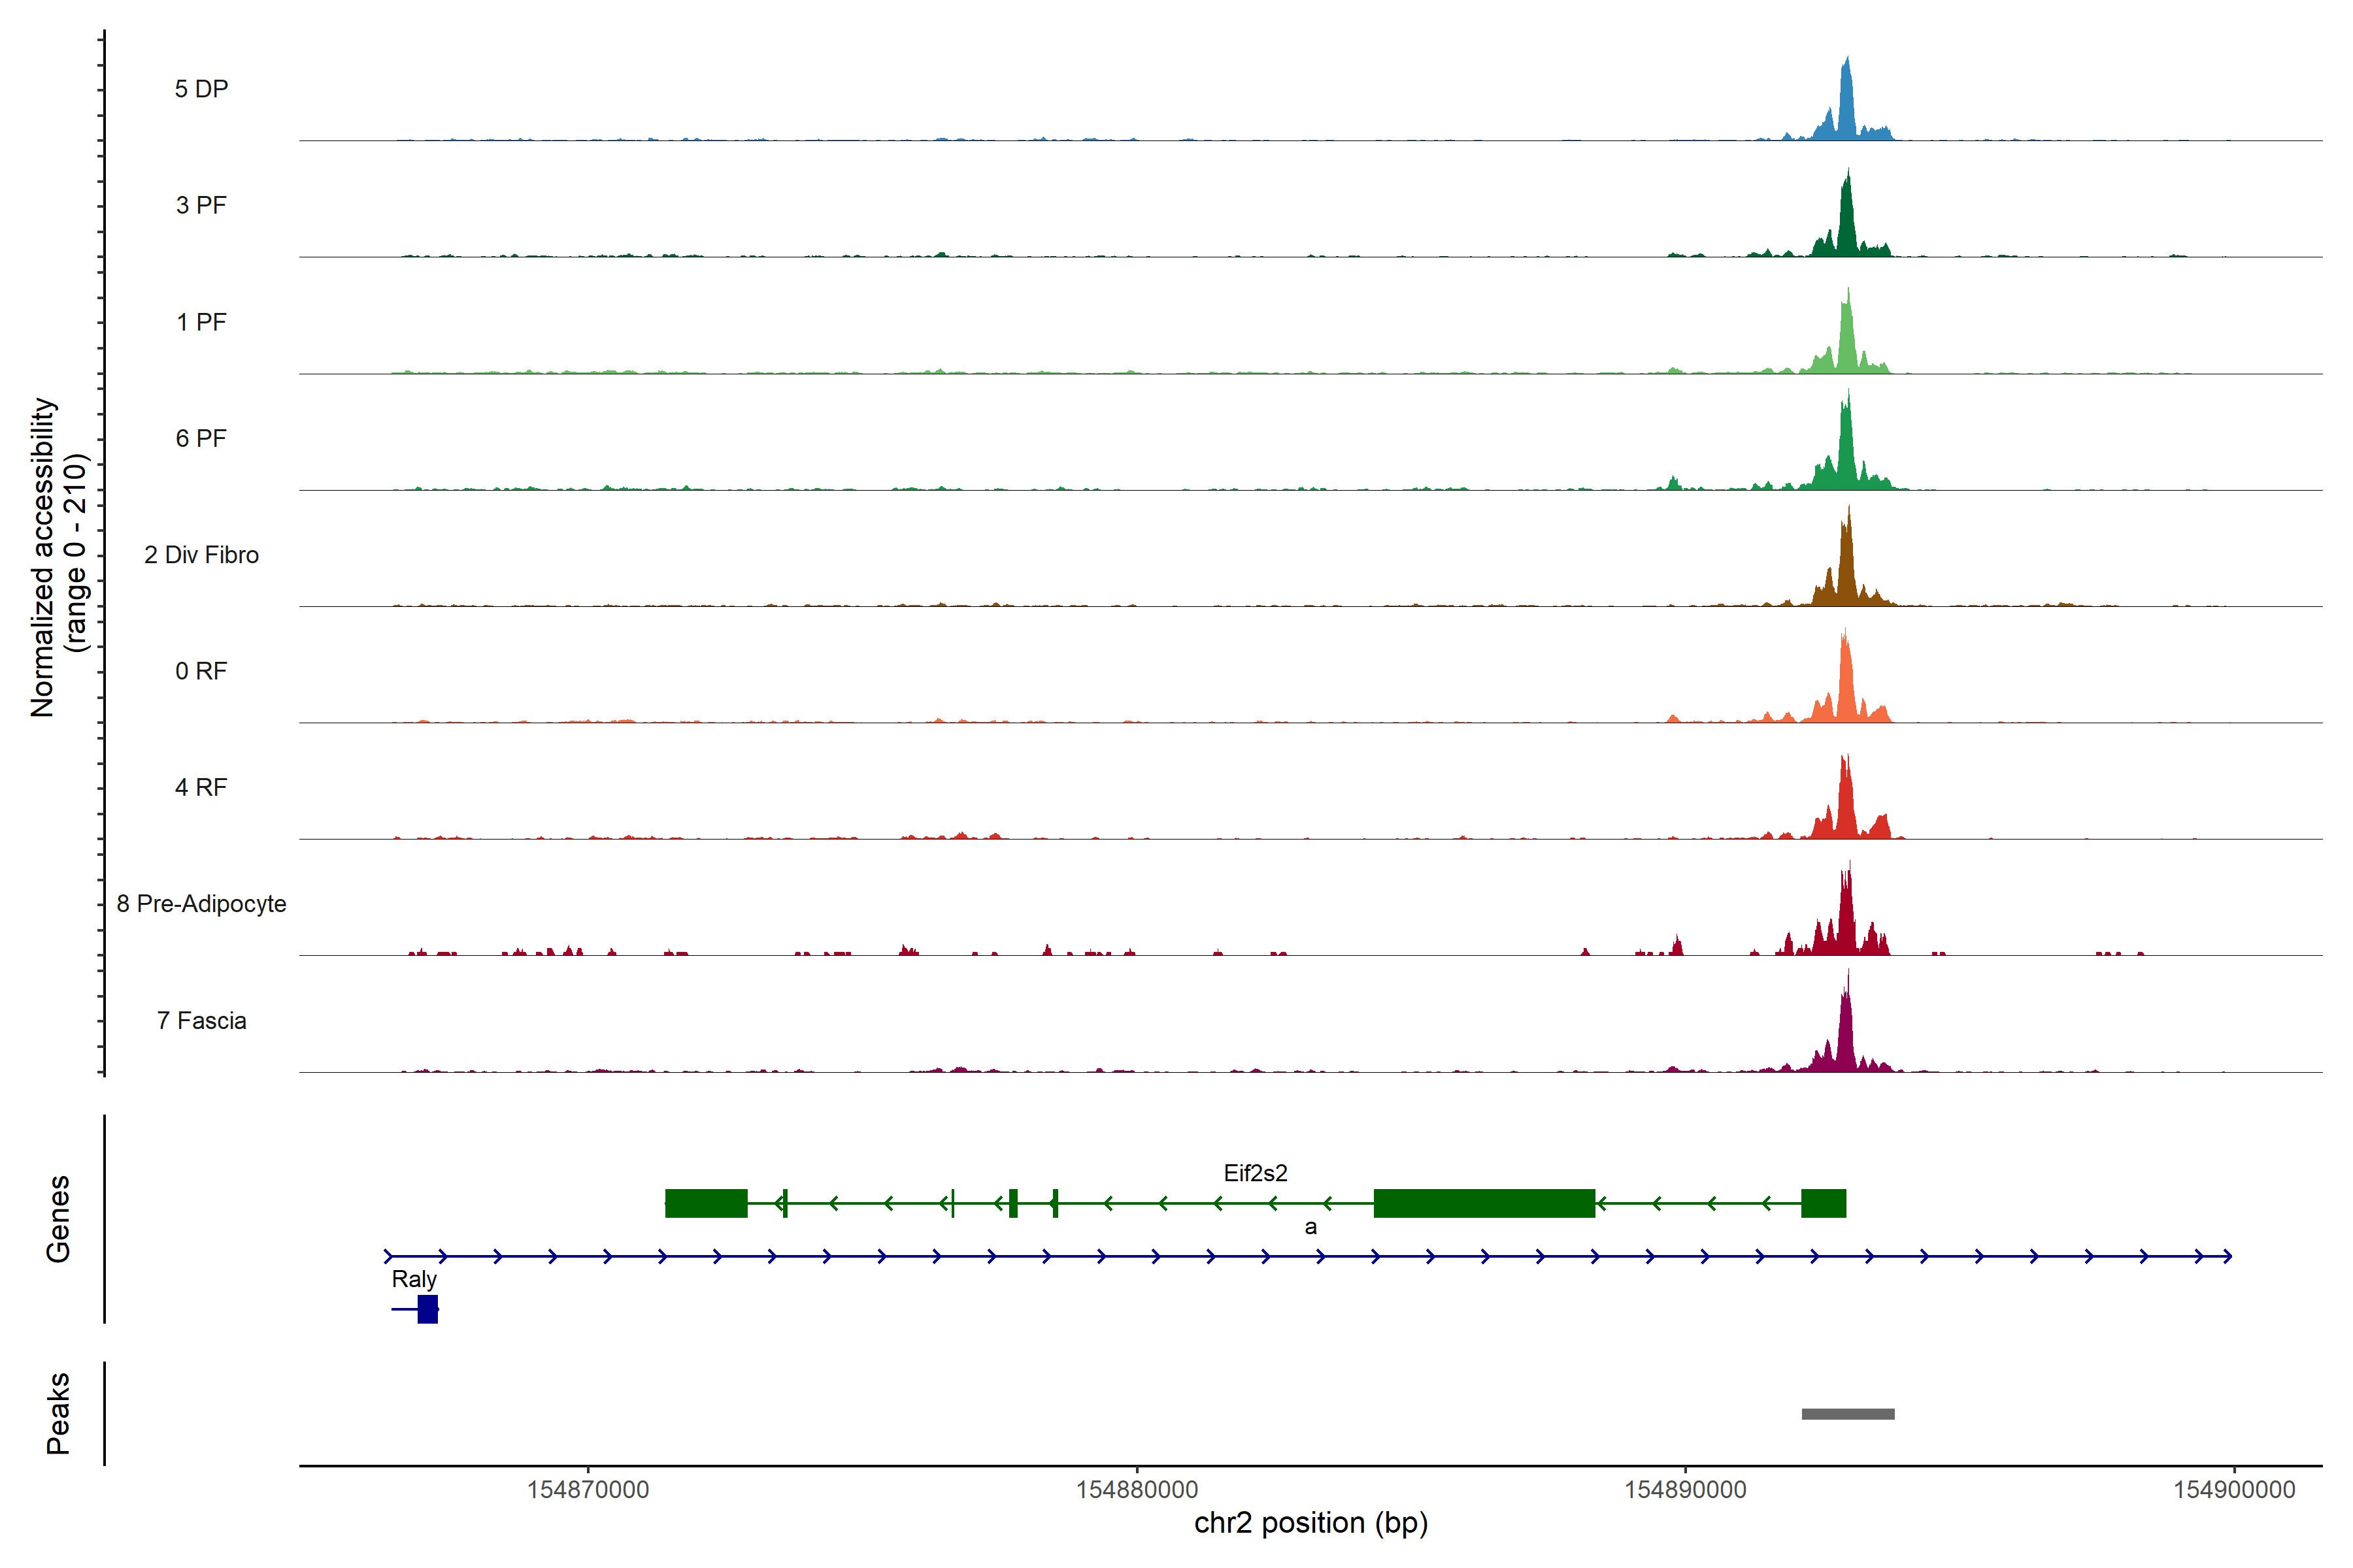This screenshot has width=2353, height=1568.
Task: Click the dark red Pre-Adipocyte peak
Action: point(1846,920)
